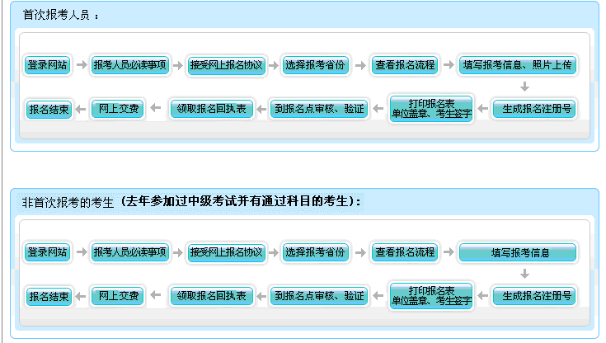Select 选择报考省份 in the 非首次报考 flow
606x343 pixels.
pos(314,251)
